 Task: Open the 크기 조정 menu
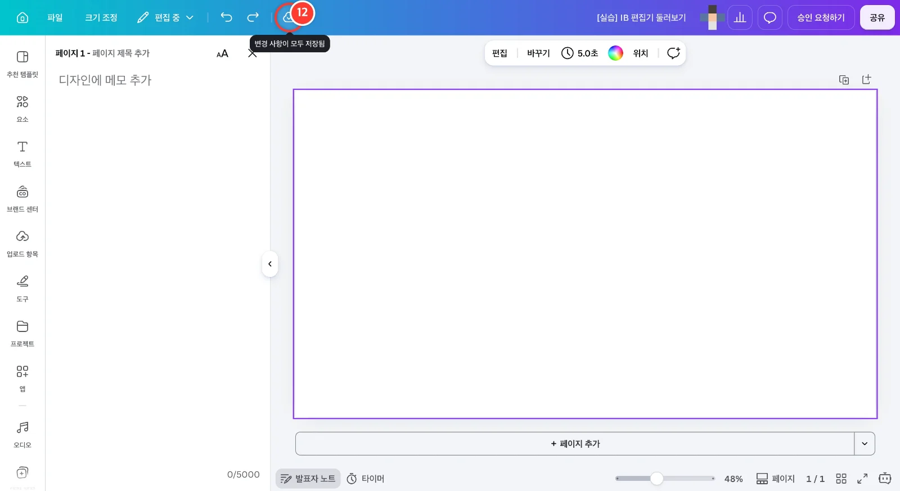(x=101, y=17)
